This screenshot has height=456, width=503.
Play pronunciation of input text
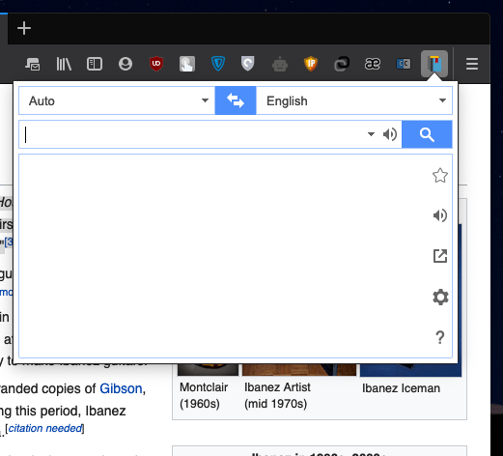(390, 134)
